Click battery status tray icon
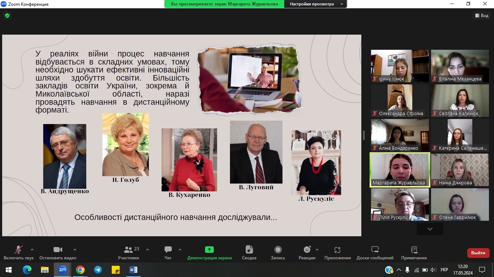The width and height of the screenshot is (494, 277). [x=425, y=270]
